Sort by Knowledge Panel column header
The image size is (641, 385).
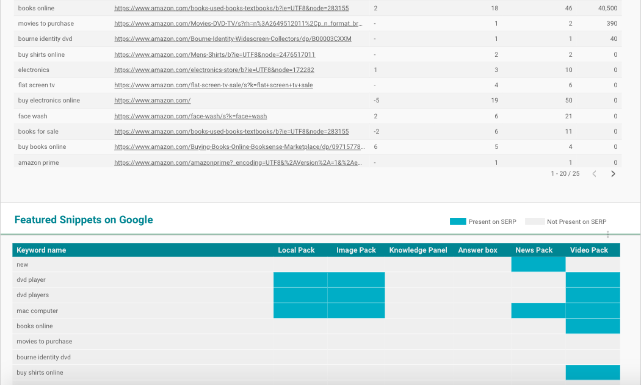(x=418, y=250)
